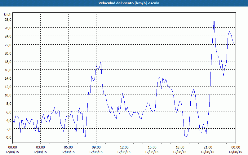
Task: Click the '0,0' y-axis label
Action: pyautogui.click(x=9, y=137)
